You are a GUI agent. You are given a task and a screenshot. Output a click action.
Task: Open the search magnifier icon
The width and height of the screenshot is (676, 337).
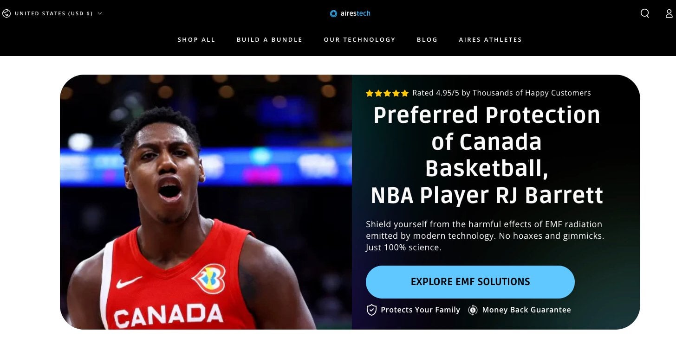click(x=645, y=13)
